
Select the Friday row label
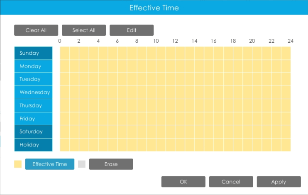point(33,119)
